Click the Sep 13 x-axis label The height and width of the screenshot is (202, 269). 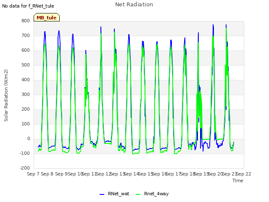tap(117, 174)
